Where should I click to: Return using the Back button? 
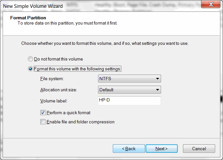129,149
